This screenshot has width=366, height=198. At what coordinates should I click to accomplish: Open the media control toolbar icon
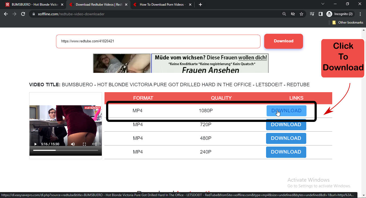pyautogui.click(x=312, y=14)
